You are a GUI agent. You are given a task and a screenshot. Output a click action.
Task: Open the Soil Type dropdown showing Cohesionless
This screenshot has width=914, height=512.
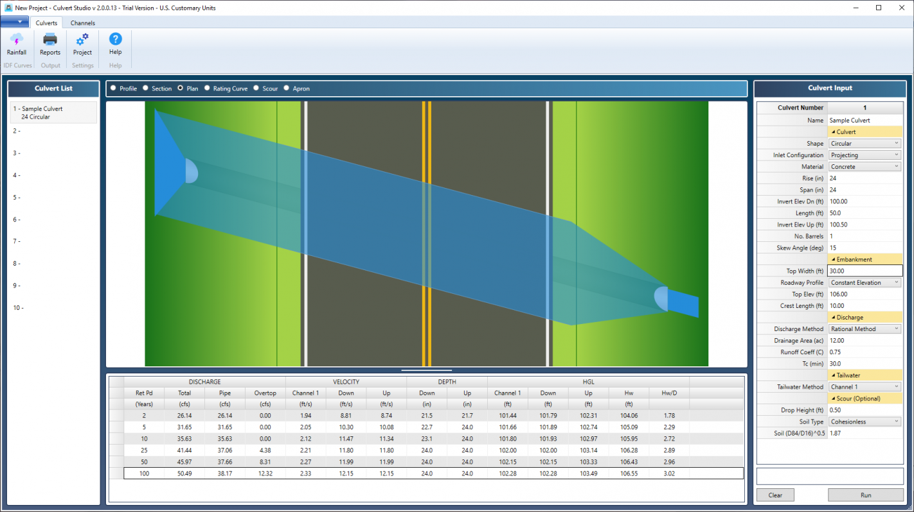pyautogui.click(x=865, y=422)
